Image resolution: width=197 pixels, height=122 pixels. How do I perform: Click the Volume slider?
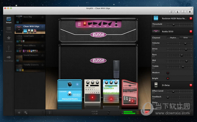(x=179, y=44)
